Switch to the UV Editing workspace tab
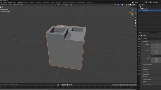 click(x=38, y=3)
